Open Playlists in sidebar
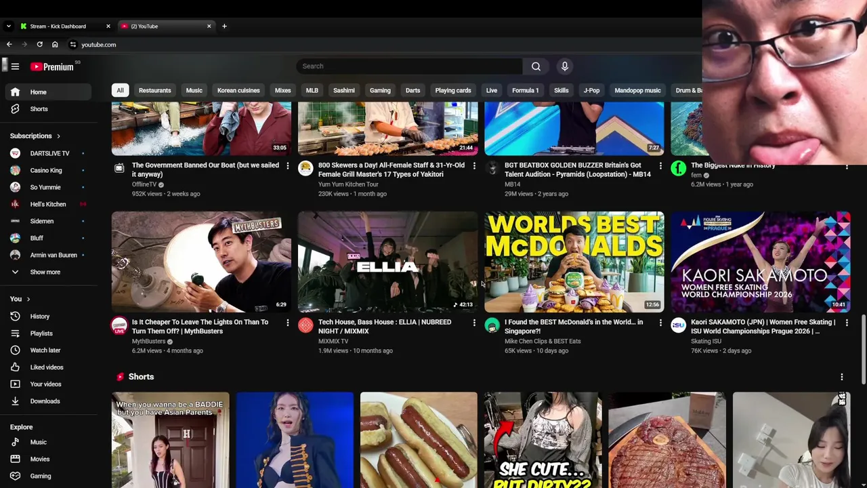The height and width of the screenshot is (488, 867). (x=47, y=333)
